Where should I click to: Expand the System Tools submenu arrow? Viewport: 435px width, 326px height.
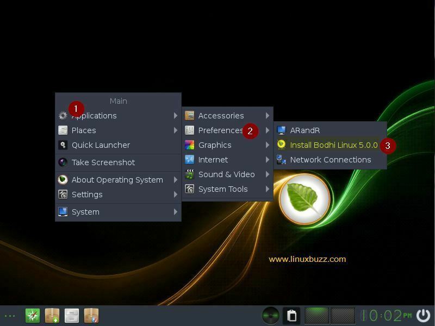pyautogui.click(x=267, y=189)
